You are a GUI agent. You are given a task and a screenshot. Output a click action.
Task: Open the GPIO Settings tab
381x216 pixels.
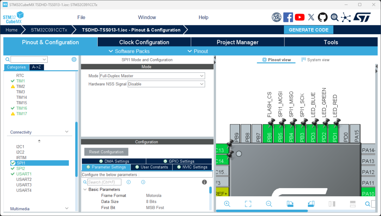tap(179, 161)
